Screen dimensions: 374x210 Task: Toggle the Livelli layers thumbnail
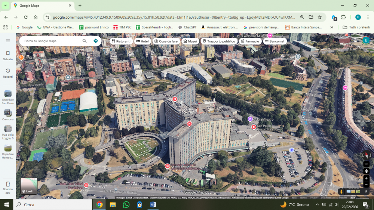(x=29, y=186)
